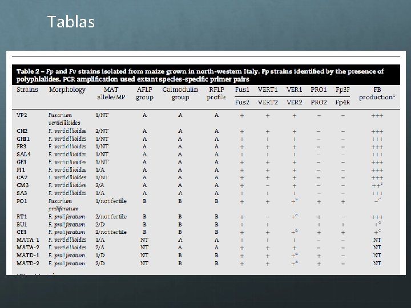Viewport: 411px width, 308px height.
Task: Click the 'VERT1' header text
Action: 268,90
